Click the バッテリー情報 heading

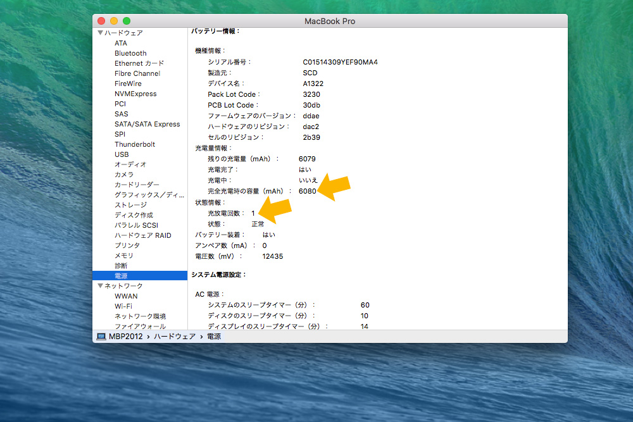[216, 31]
